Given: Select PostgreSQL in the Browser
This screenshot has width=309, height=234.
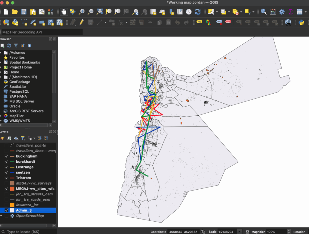Looking at the screenshot, I should click(19, 92).
